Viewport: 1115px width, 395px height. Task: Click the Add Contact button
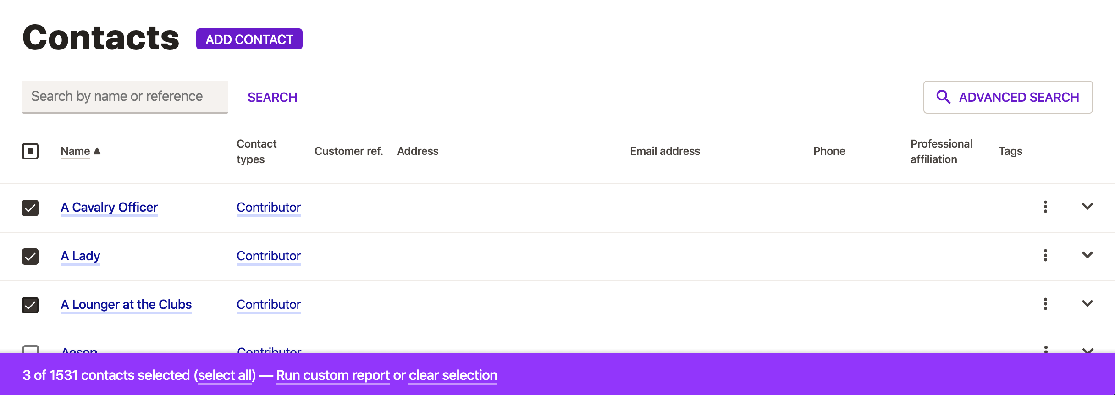click(x=249, y=39)
